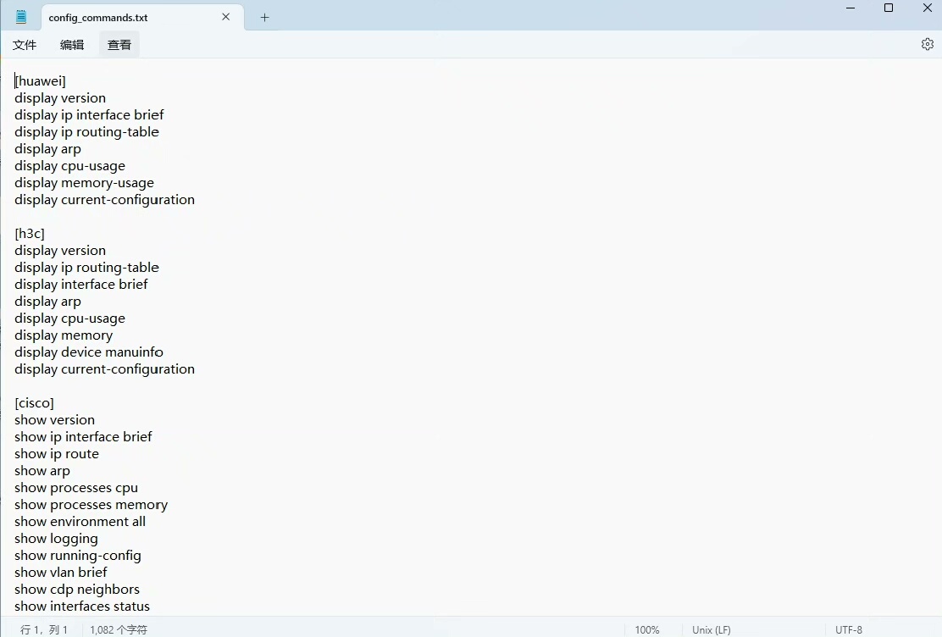Viewport: 942px width, 637px height.
Task: Place cursor on [huawei] section header
Action: (41, 81)
